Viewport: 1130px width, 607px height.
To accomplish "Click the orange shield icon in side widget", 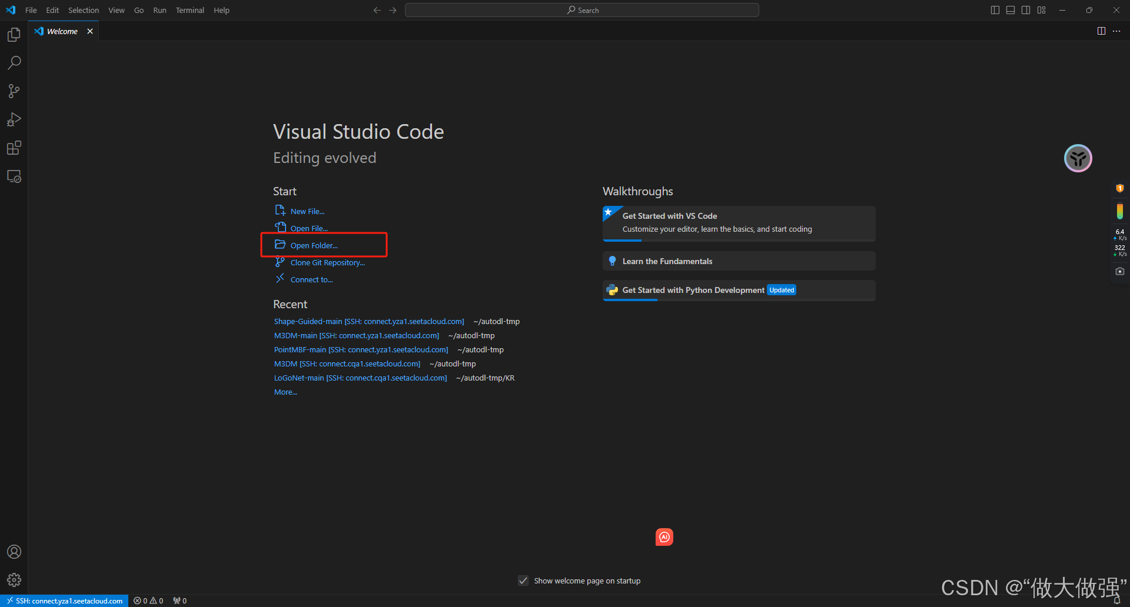I will pos(1120,188).
